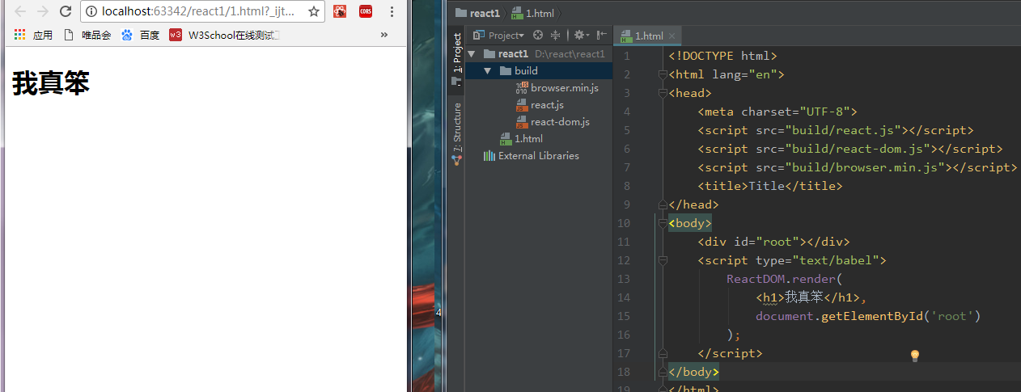Collapse the build folder arrow
1021x392 pixels.
[487, 71]
